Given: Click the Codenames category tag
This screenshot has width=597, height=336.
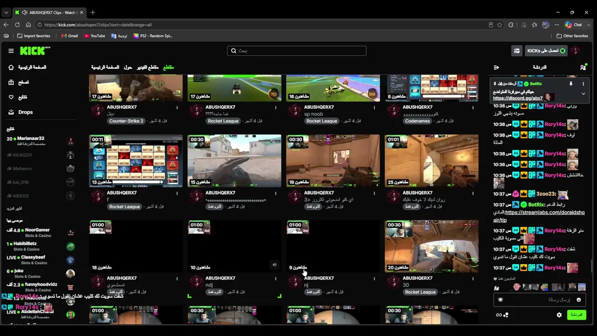Looking at the screenshot, I should tap(417, 121).
